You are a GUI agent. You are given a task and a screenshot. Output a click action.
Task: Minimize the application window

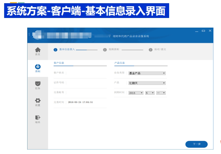pyautogui.click(x=197, y=31)
